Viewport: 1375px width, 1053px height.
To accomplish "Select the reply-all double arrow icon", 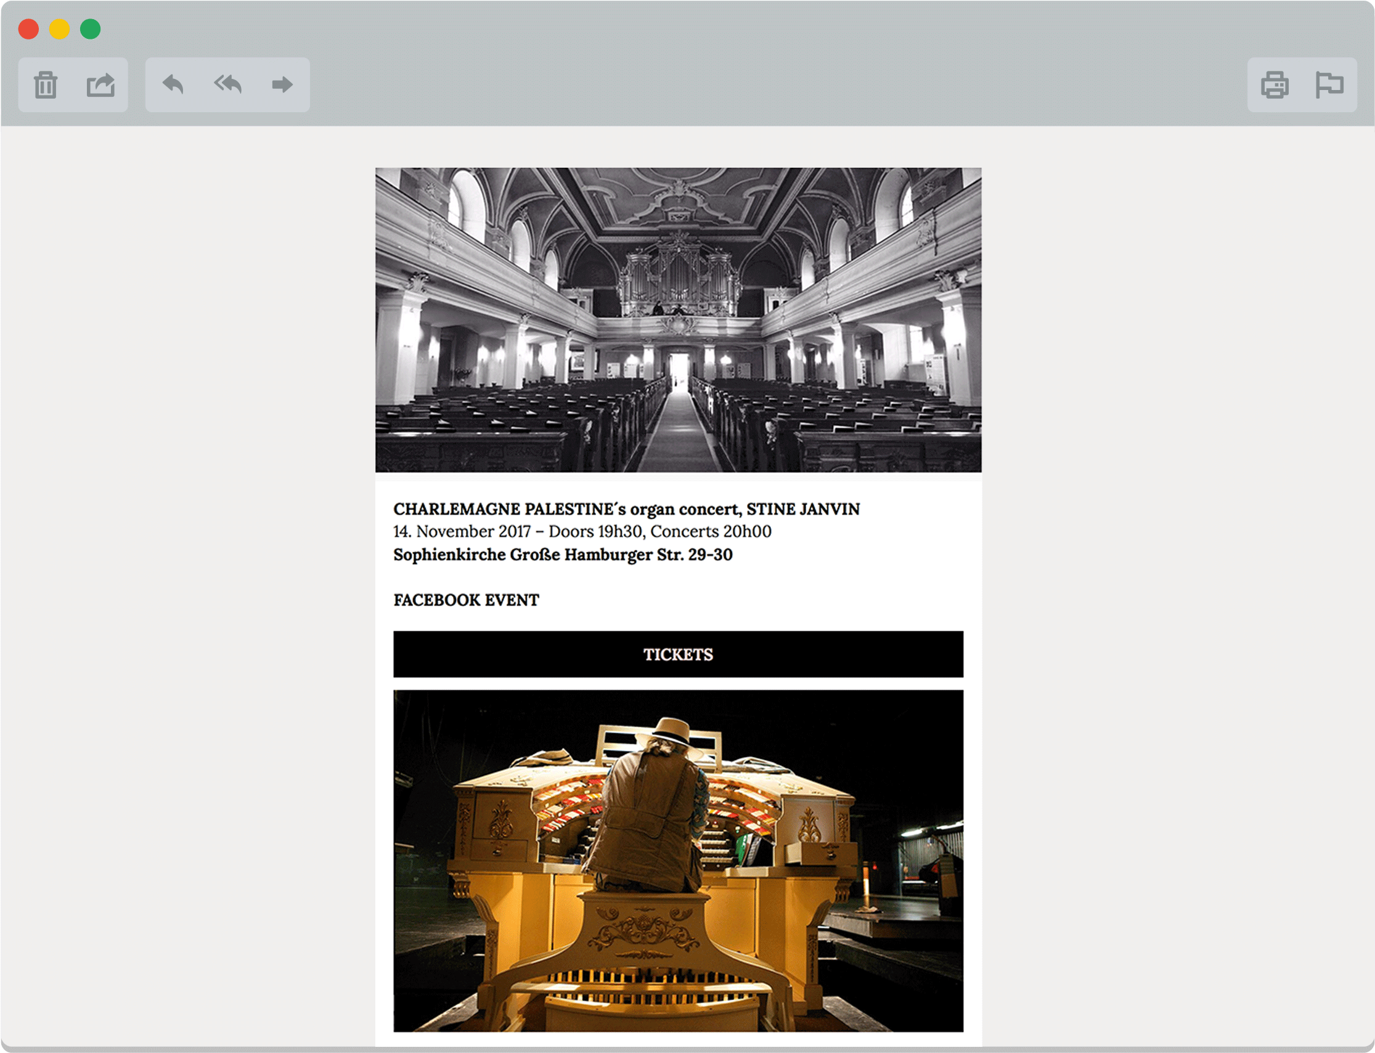I will (x=227, y=84).
